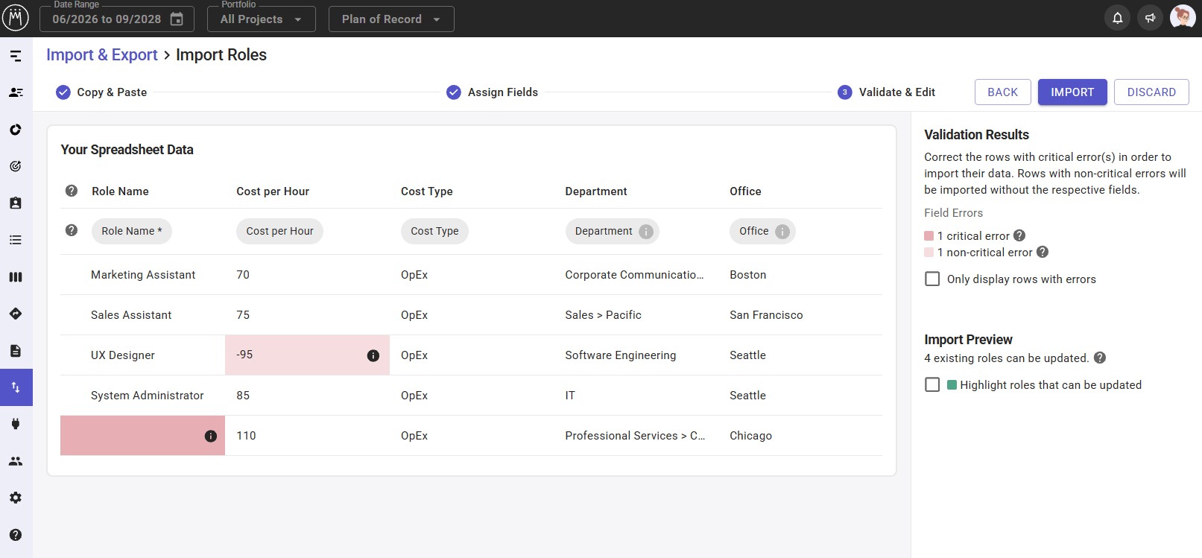Open the help icon beside critical error
Screen dimensions: 1202x558
point(1019,235)
